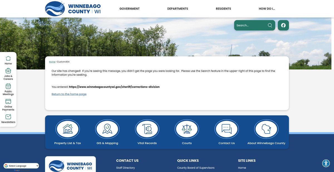
Task: Click the SITE LINKS footer heading
Action: [247, 161]
